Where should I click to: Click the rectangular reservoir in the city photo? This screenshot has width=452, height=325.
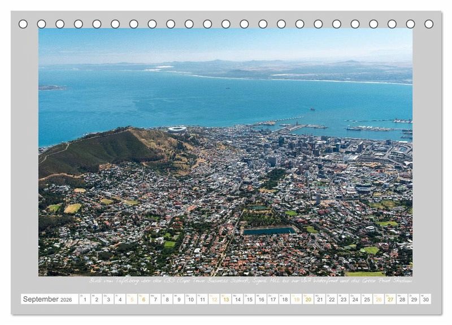coord(270,231)
